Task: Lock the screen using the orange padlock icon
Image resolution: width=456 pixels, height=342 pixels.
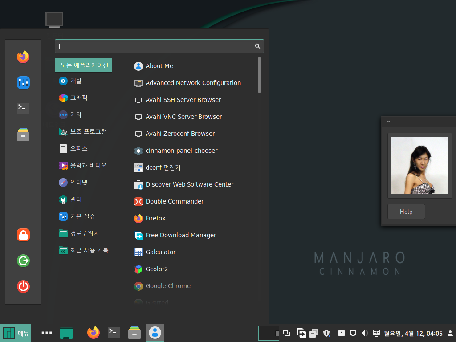Action: coord(23,235)
